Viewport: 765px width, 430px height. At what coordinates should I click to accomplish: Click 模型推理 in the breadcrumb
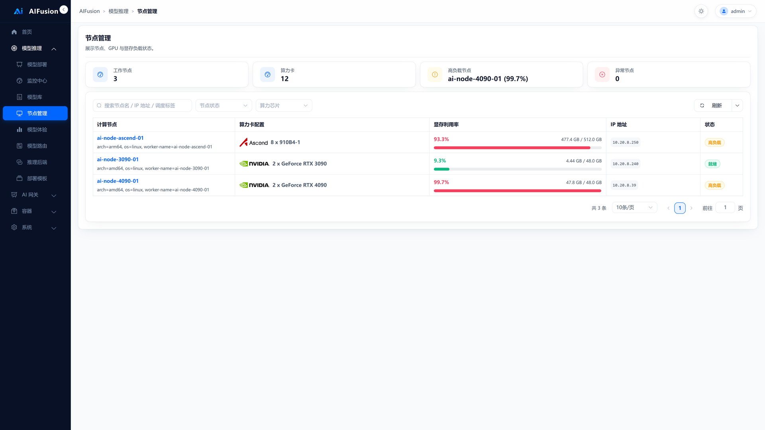coord(118,11)
